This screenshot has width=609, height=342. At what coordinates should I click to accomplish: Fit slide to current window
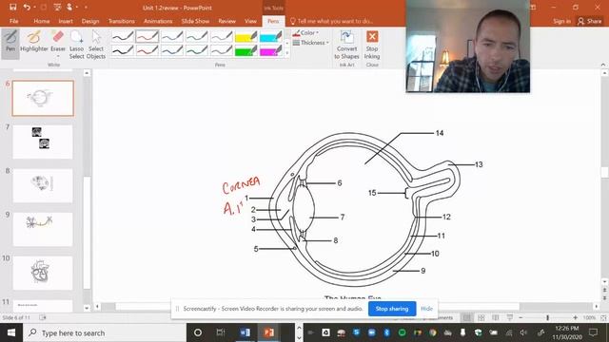pyautogui.click(x=603, y=317)
